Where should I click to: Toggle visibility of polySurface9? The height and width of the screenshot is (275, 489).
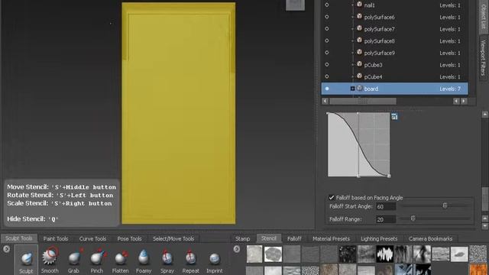point(327,53)
